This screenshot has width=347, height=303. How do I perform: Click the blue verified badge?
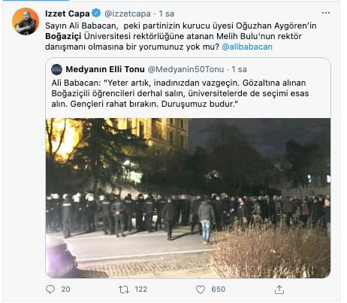[x=96, y=13]
